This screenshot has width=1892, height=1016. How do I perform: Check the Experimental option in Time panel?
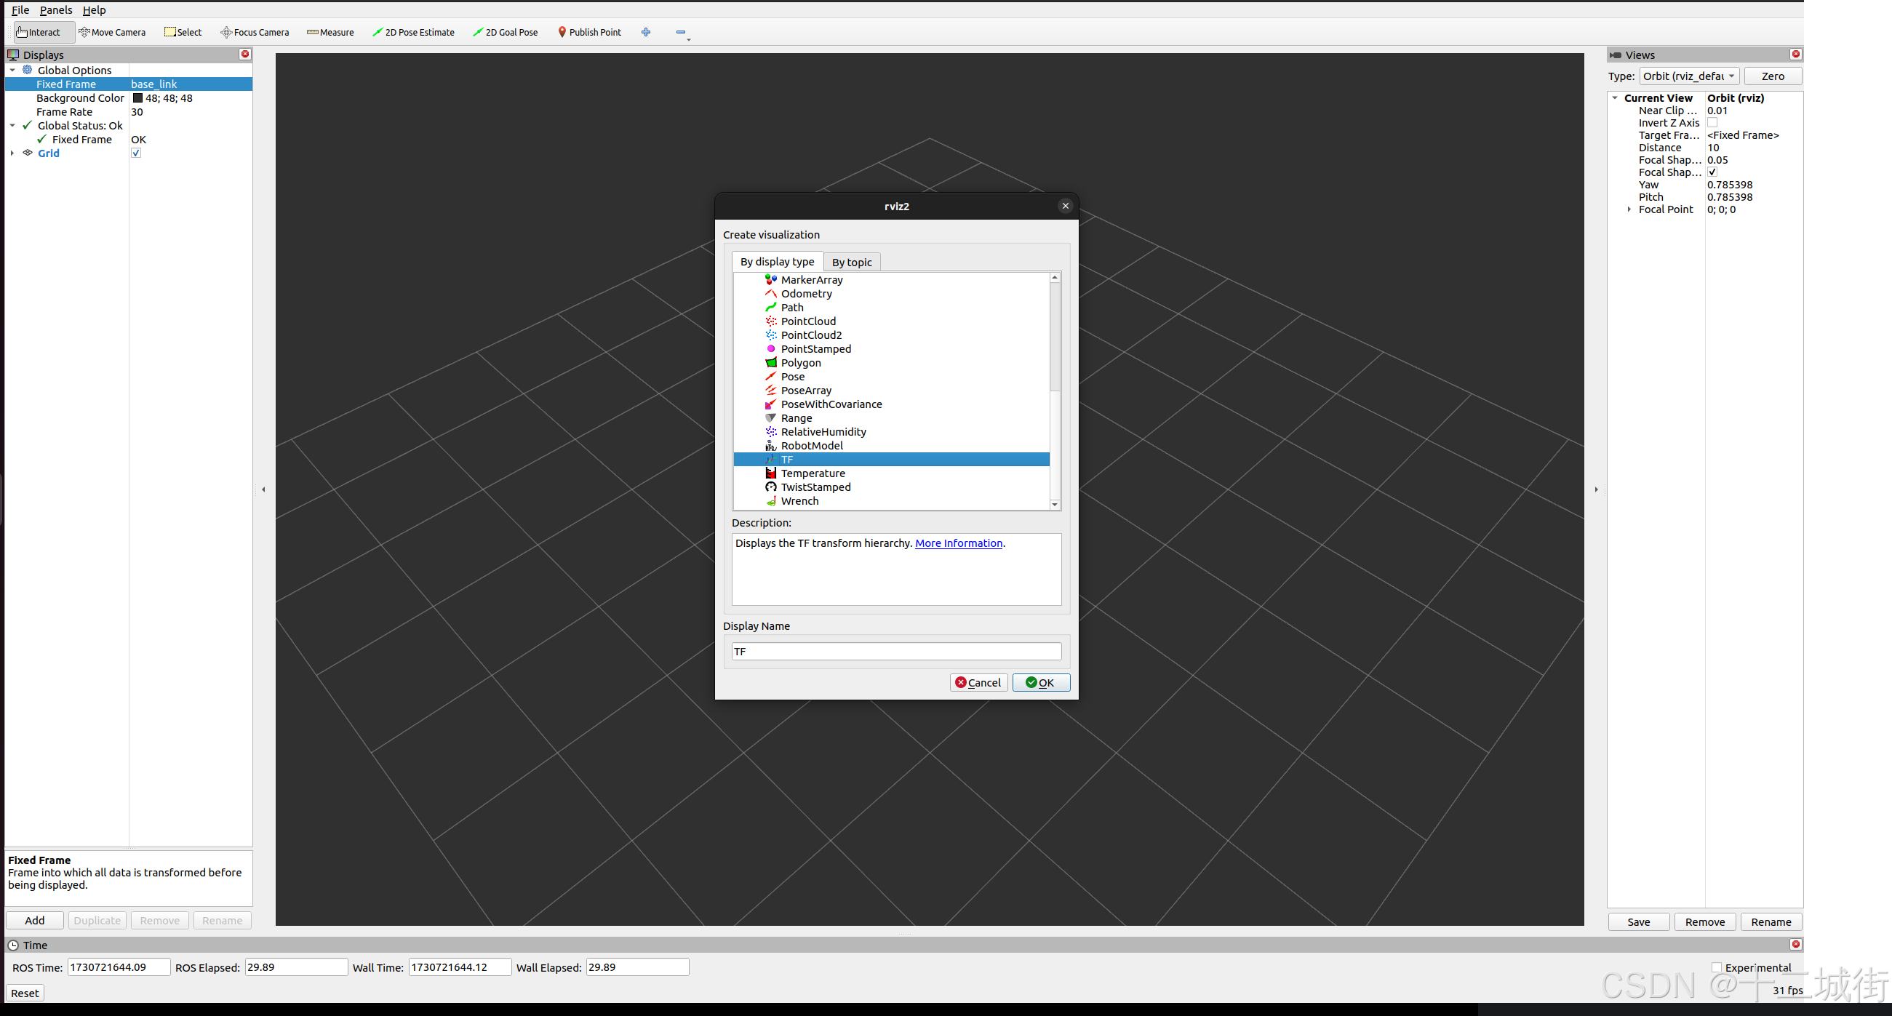click(x=1717, y=967)
